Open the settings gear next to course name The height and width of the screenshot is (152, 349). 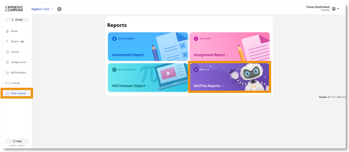[59, 9]
